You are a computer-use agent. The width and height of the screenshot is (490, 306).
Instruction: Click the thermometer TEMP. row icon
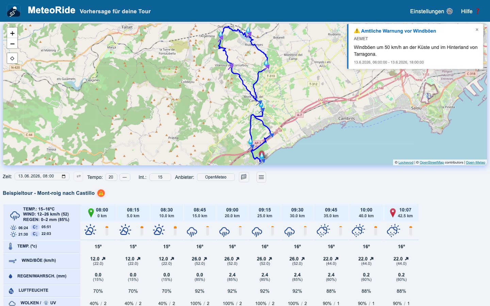[11, 247]
